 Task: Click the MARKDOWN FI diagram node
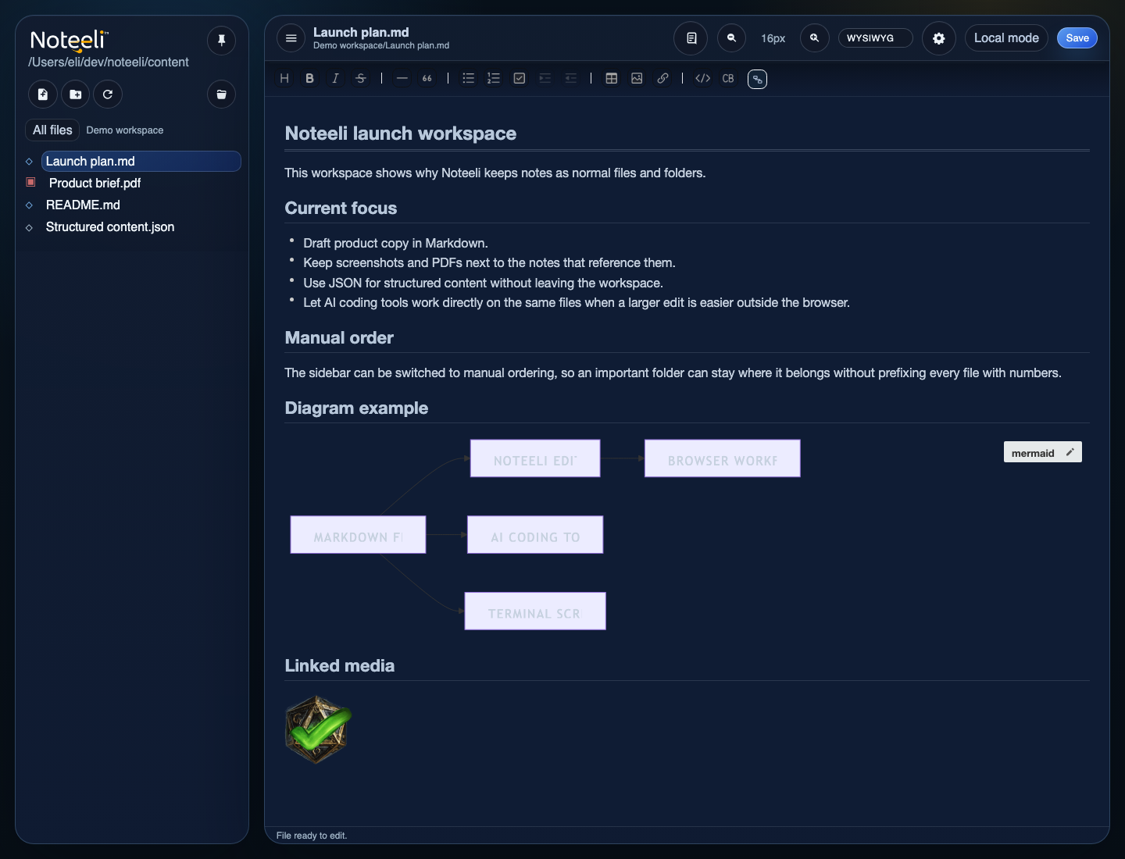tap(358, 535)
